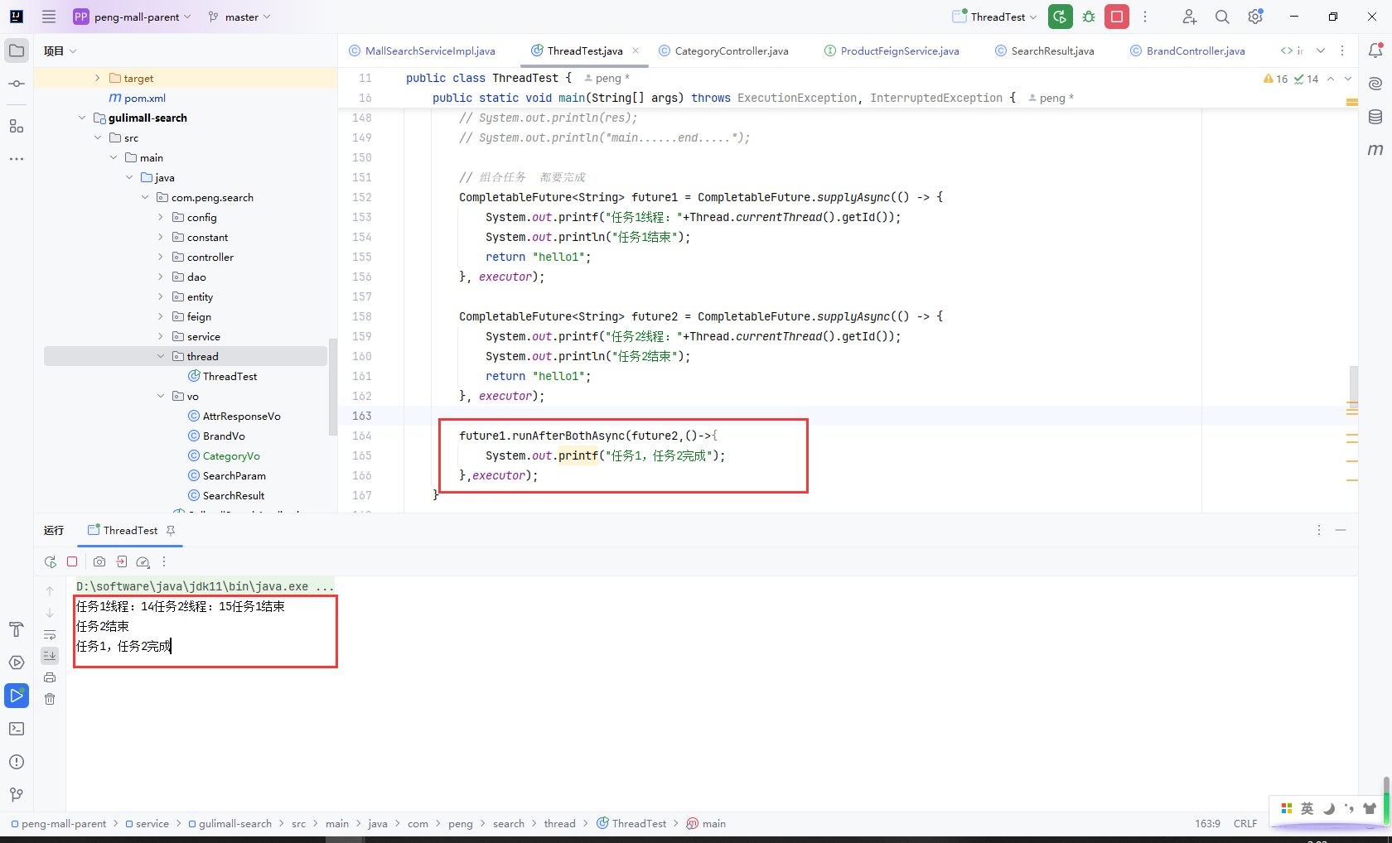Expand the feign package
This screenshot has height=843, width=1392.
tap(161, 316)
